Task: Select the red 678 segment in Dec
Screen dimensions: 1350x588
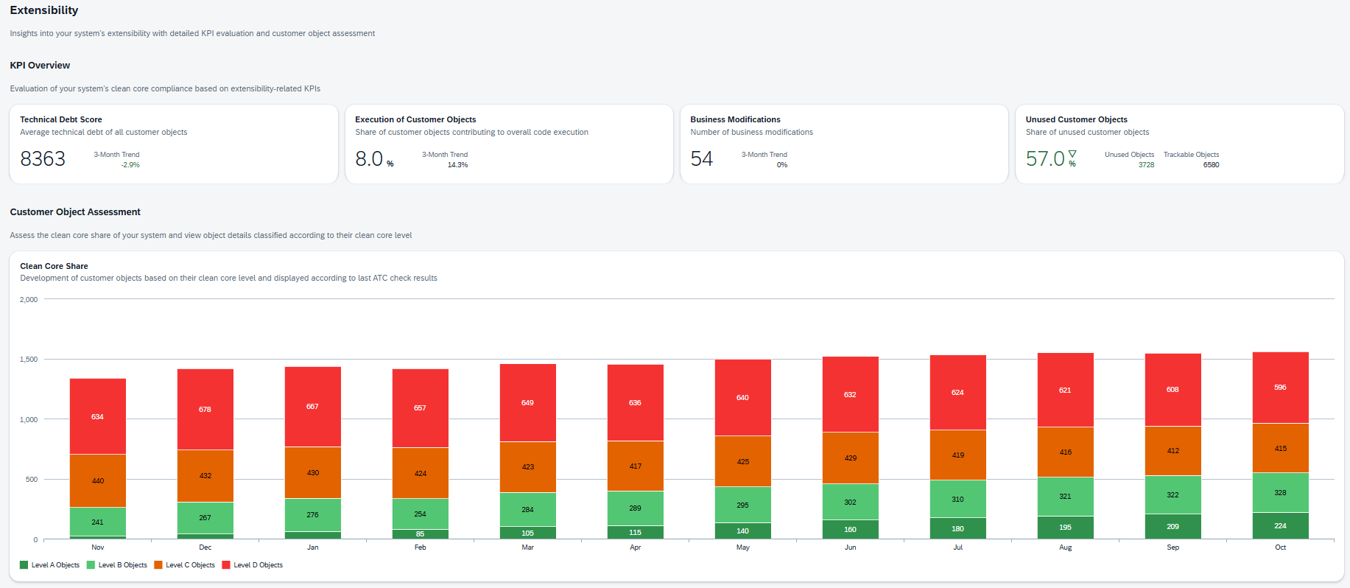Action: click(205, 410)
